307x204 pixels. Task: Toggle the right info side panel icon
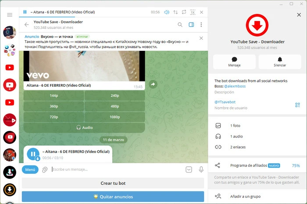(x=191, y=25)
